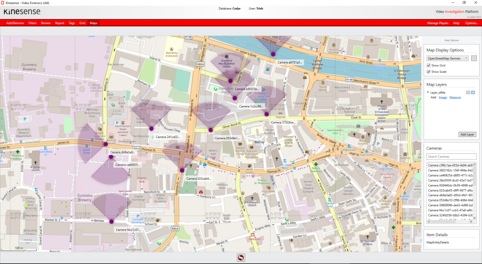Select Camera 59809096-de43 in the camera list
Viewport: 482px width, 264px height.
point(450,205)
